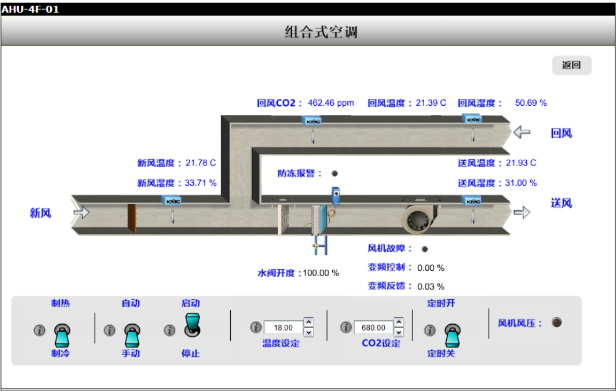Click the air filter graphic

(x=284, y=220)
